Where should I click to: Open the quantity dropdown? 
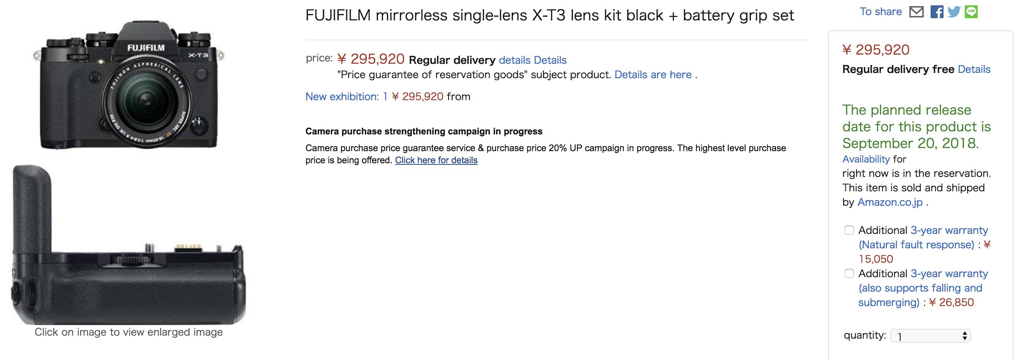(930, 336)
